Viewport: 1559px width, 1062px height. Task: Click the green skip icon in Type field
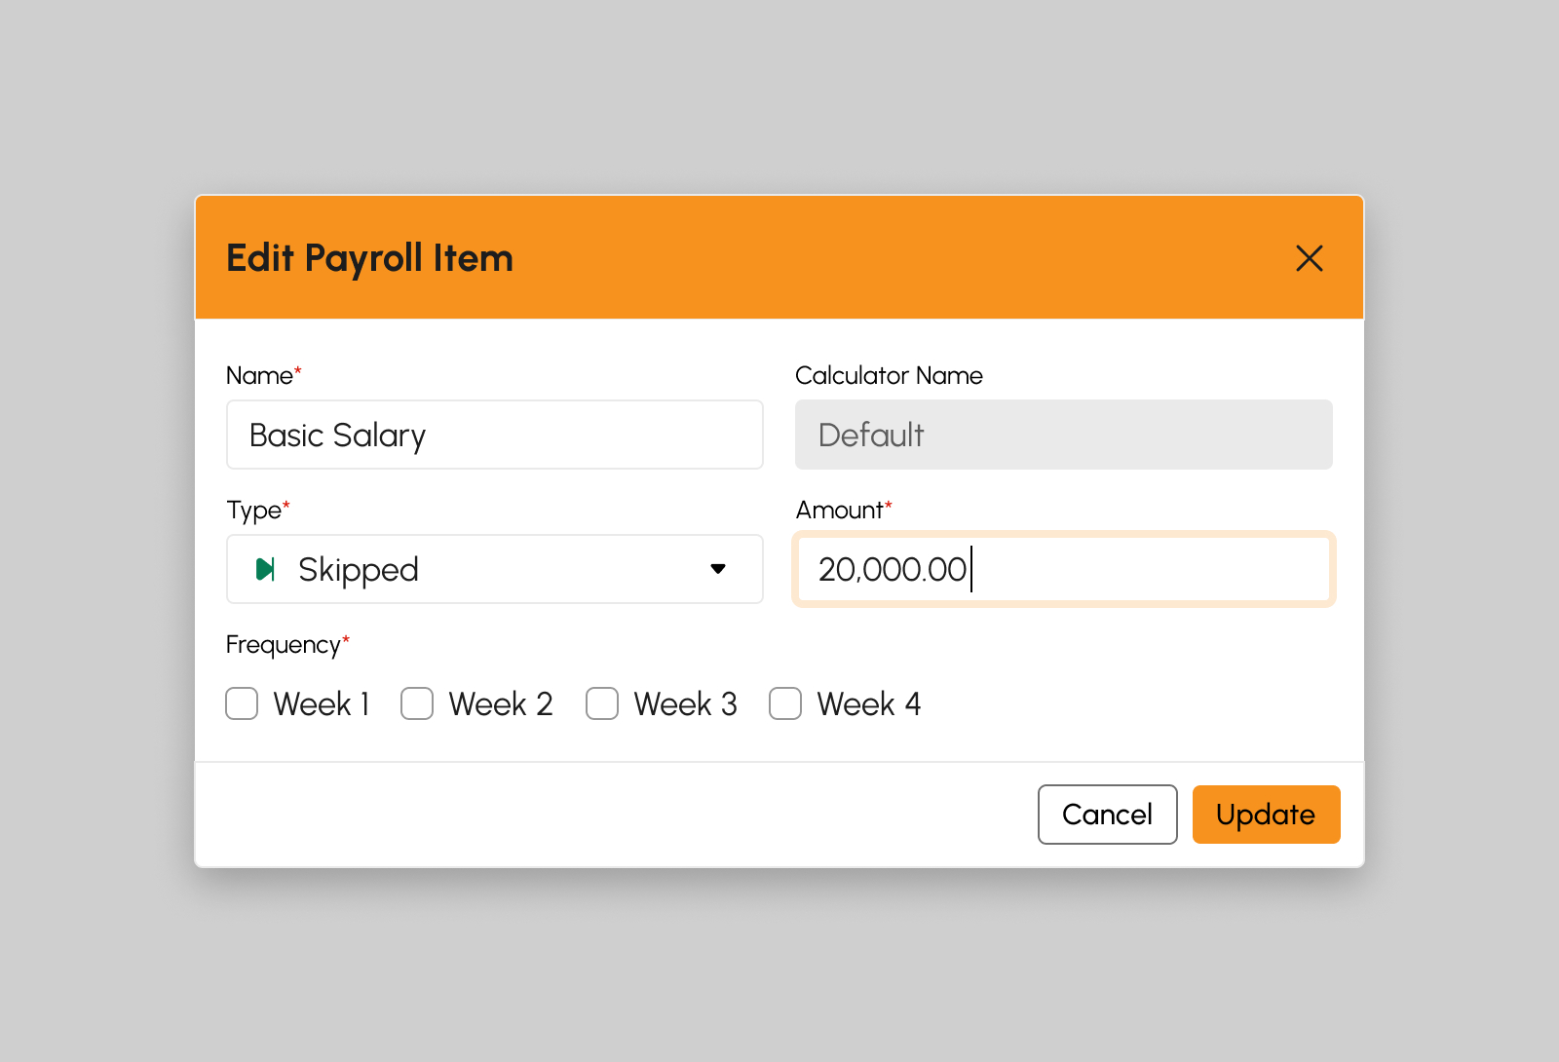[265, 569]
